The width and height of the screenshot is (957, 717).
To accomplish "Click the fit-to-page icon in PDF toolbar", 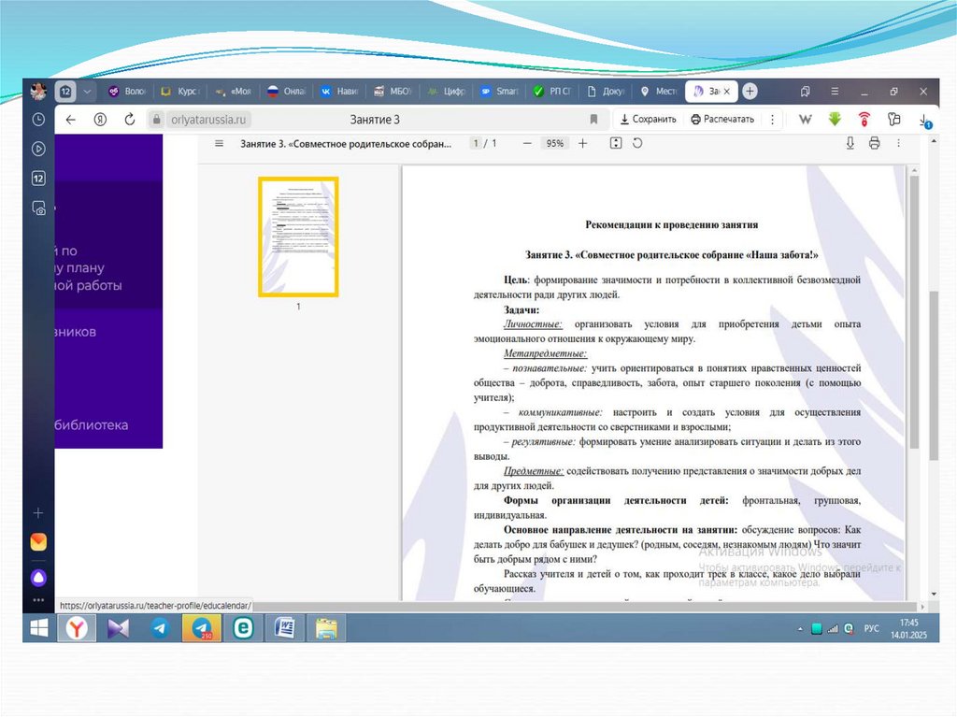I will (x=616, y=144).
